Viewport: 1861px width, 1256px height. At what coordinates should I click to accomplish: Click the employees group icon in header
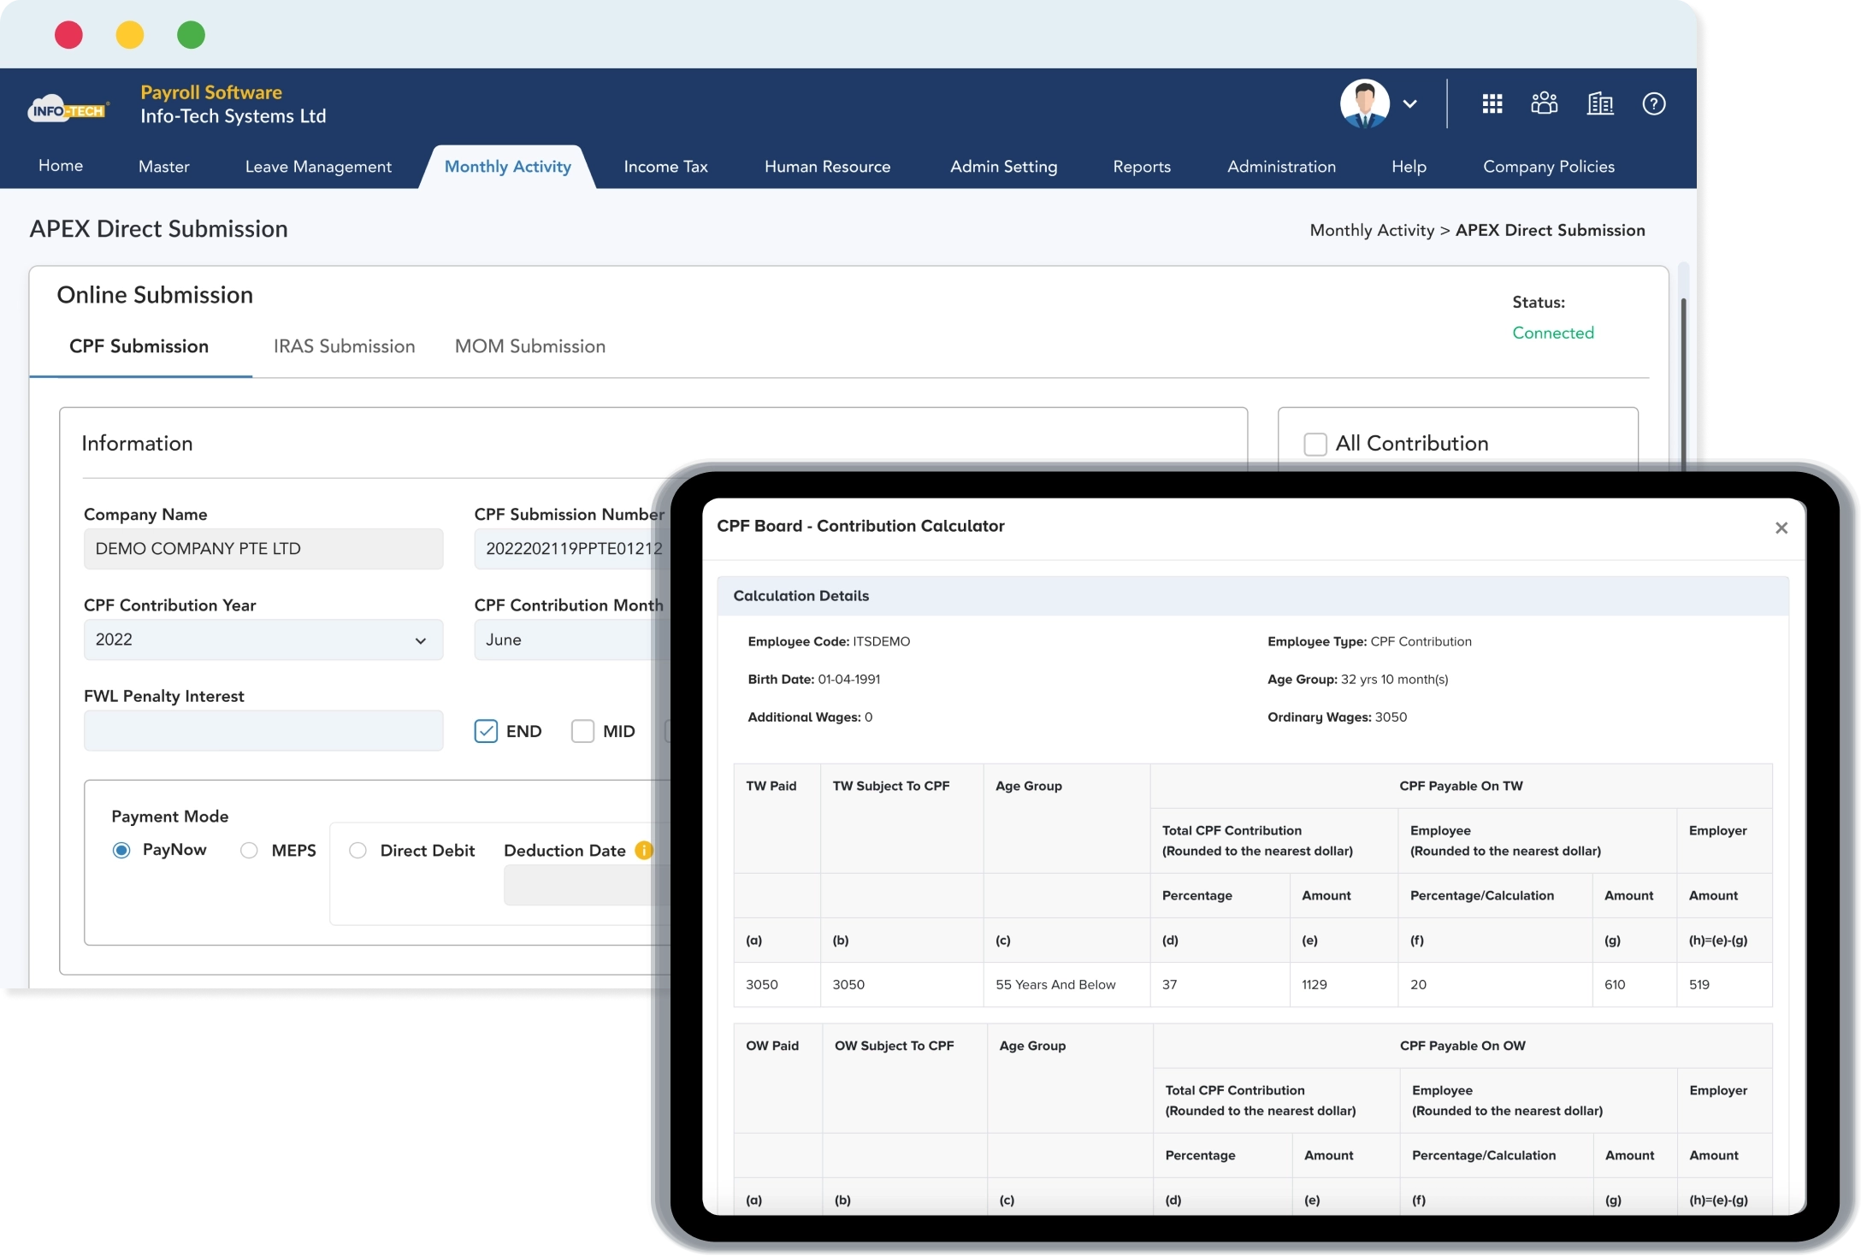[x=1544, y=103]
